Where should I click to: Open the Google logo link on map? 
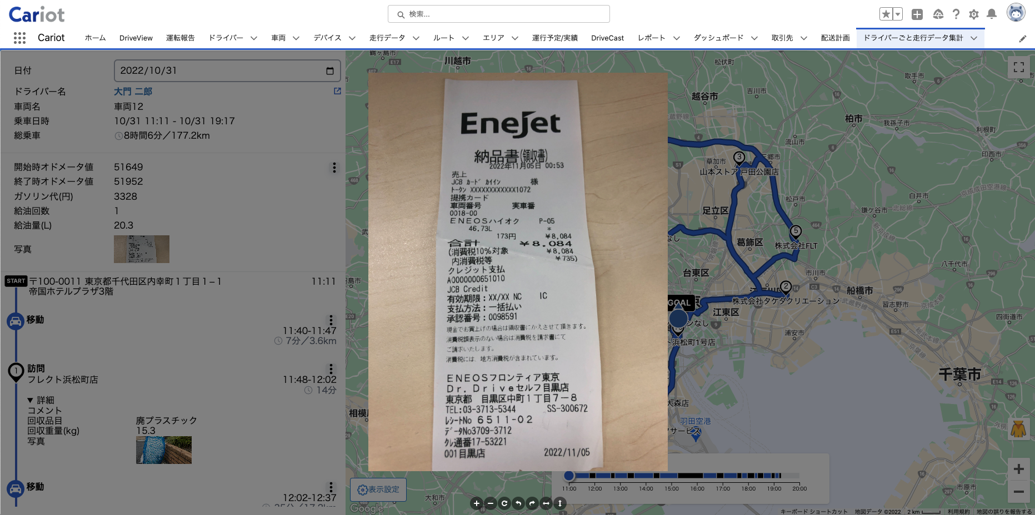367,508
